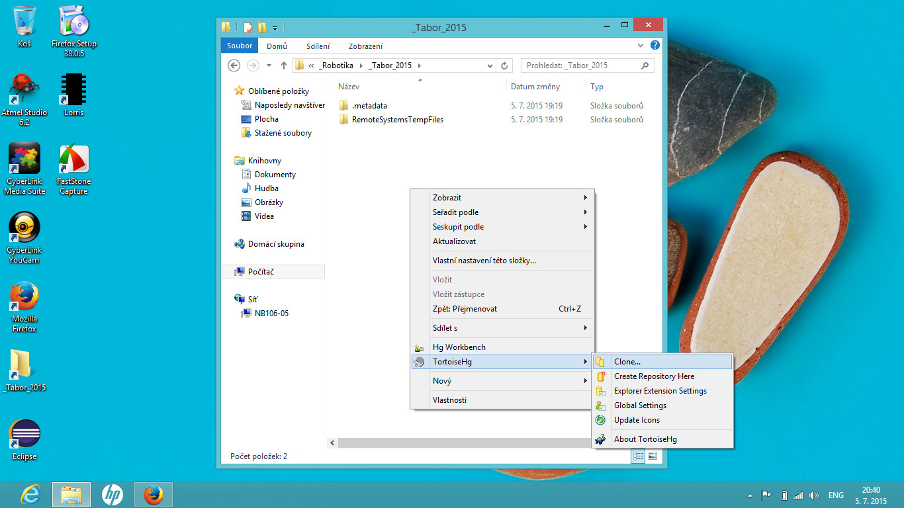This screenshot has height=508, width=904.
Task: Select Clone... in TortoiseHg submenu
Action: (627, 362)
